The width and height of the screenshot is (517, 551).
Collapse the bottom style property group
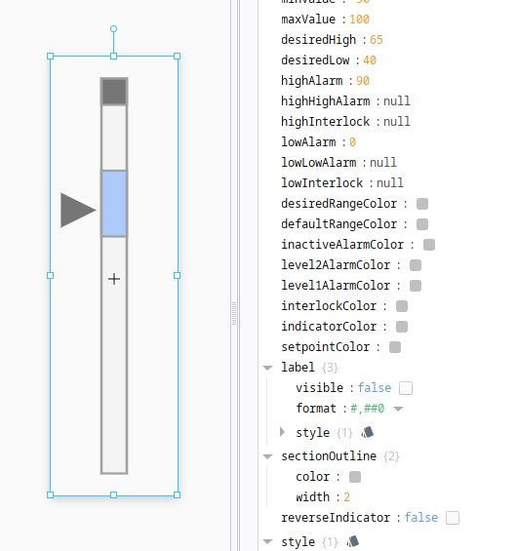pyautogui.click(x=268, y=541)
